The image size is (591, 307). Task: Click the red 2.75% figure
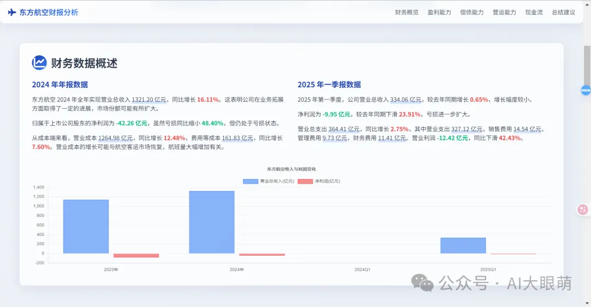click(399, 129)
